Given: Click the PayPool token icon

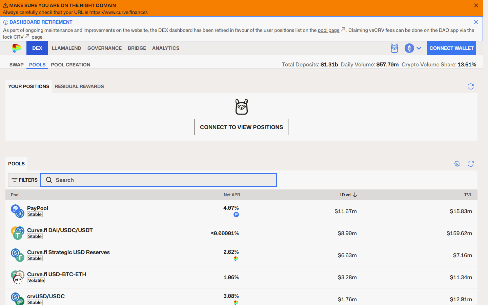Looking at the screenshot, I should 17,211.
